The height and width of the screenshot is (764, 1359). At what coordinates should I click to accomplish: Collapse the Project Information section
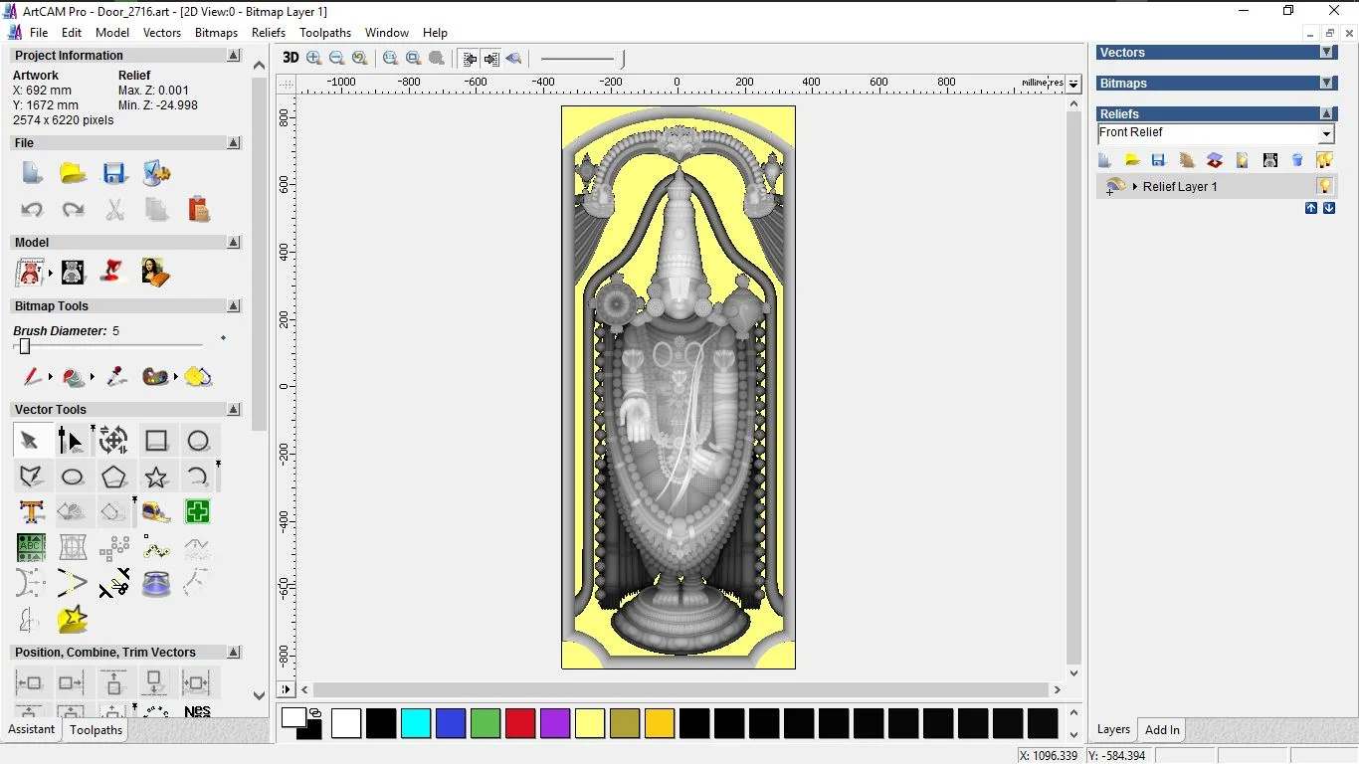[x=234, y=56]
